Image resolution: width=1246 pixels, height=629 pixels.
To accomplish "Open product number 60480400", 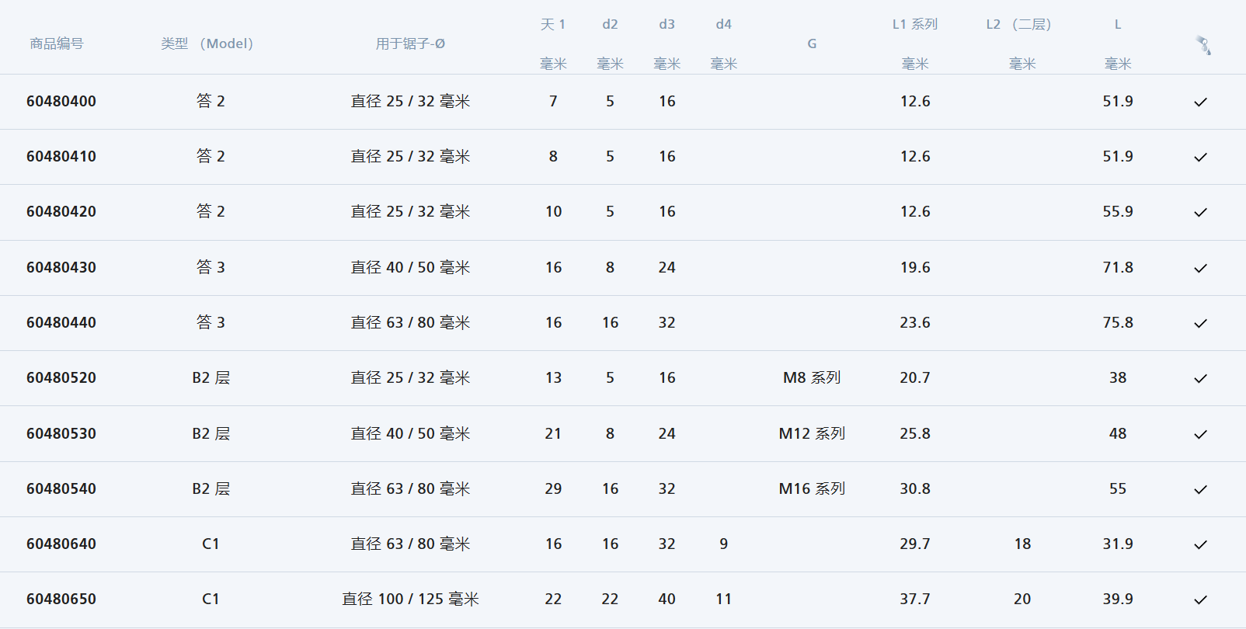I will tap(61, 101).
